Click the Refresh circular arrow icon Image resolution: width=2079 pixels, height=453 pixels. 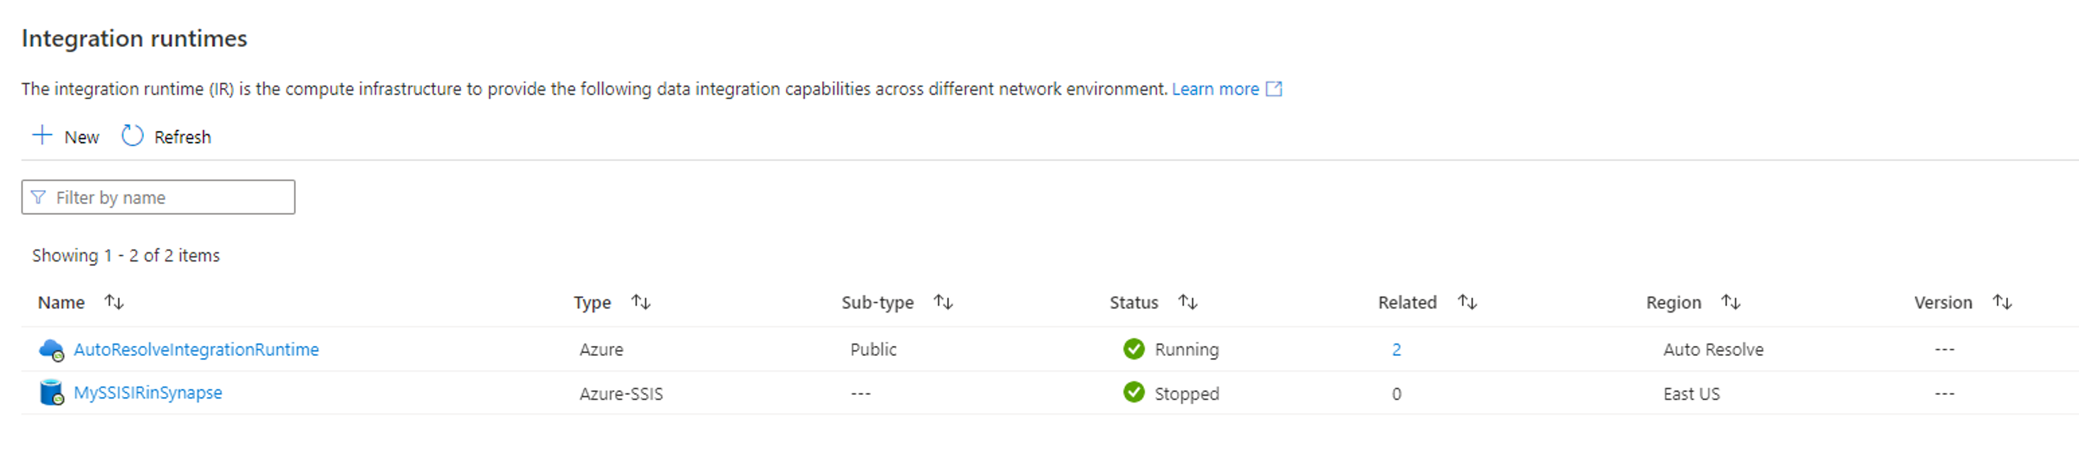133,135
